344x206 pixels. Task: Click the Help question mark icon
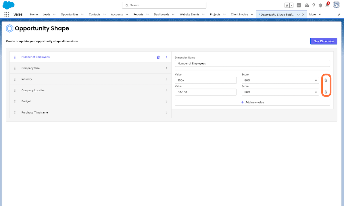point(314,5)
